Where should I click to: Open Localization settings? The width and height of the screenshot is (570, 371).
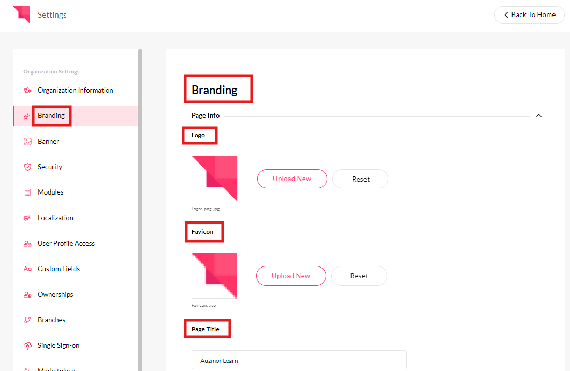[76, 218]
